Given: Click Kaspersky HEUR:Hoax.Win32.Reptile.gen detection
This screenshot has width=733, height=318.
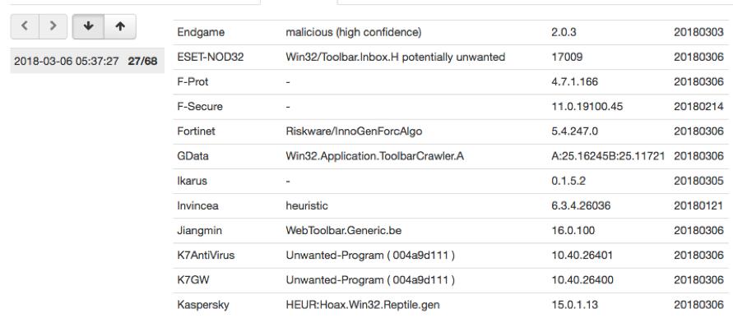Looking at the screenshot, I should pyautogui.click(x=363, y=305).
